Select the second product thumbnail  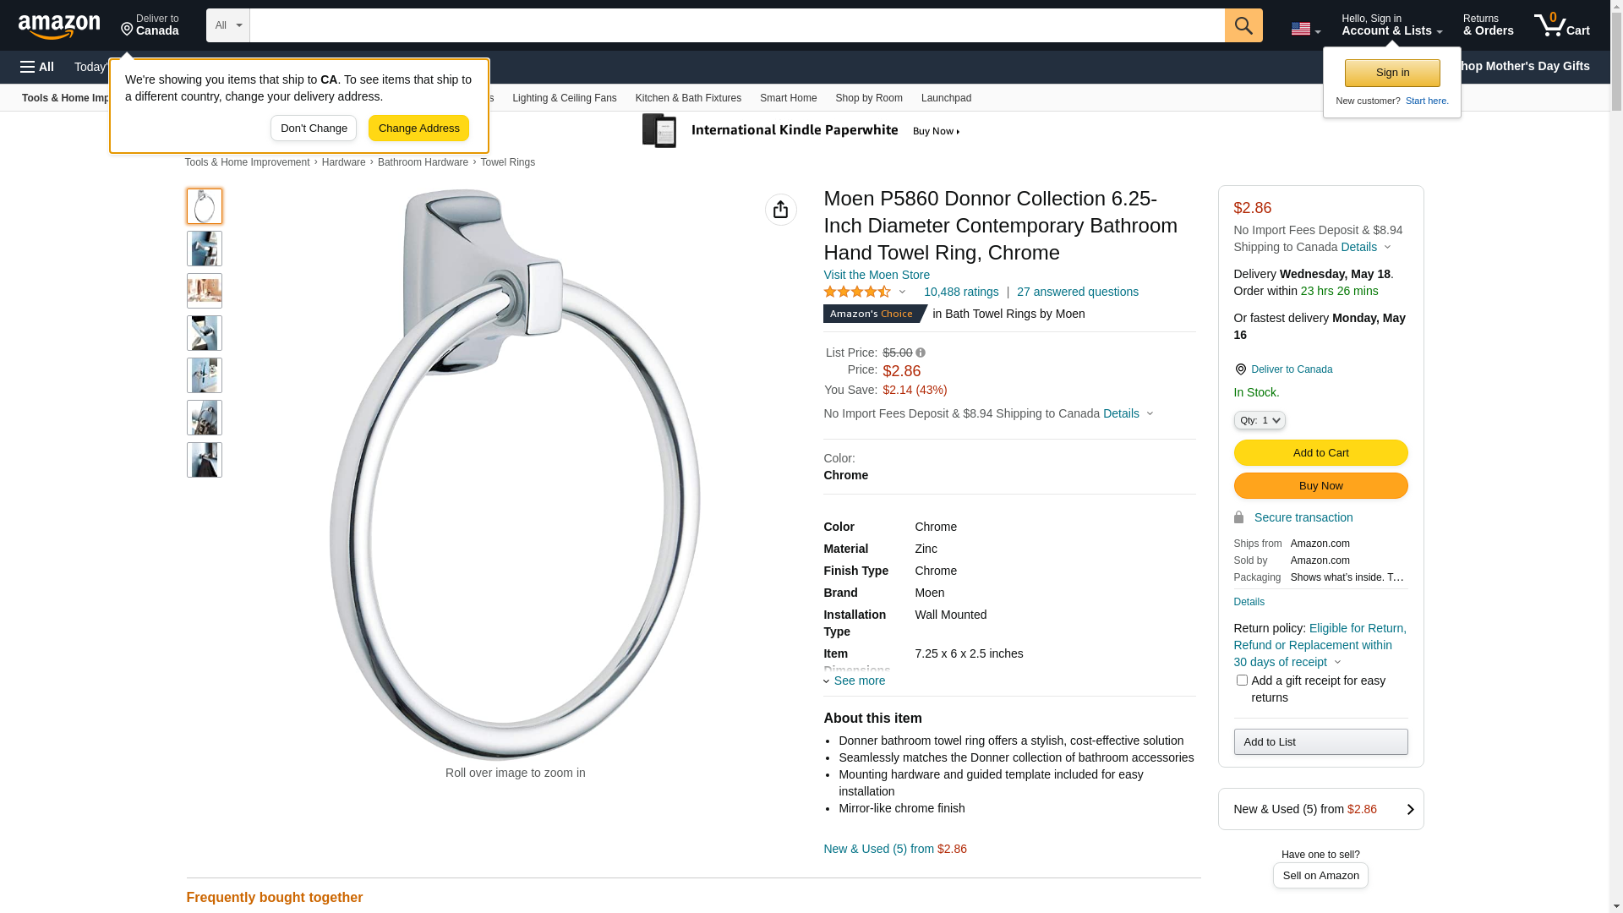pyautogui.click(x=204, y=249)
